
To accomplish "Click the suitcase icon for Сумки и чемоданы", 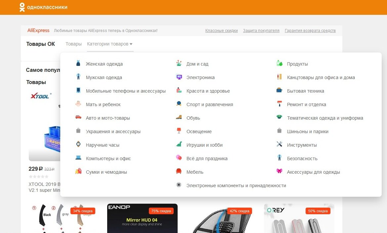I will point(78,171).
